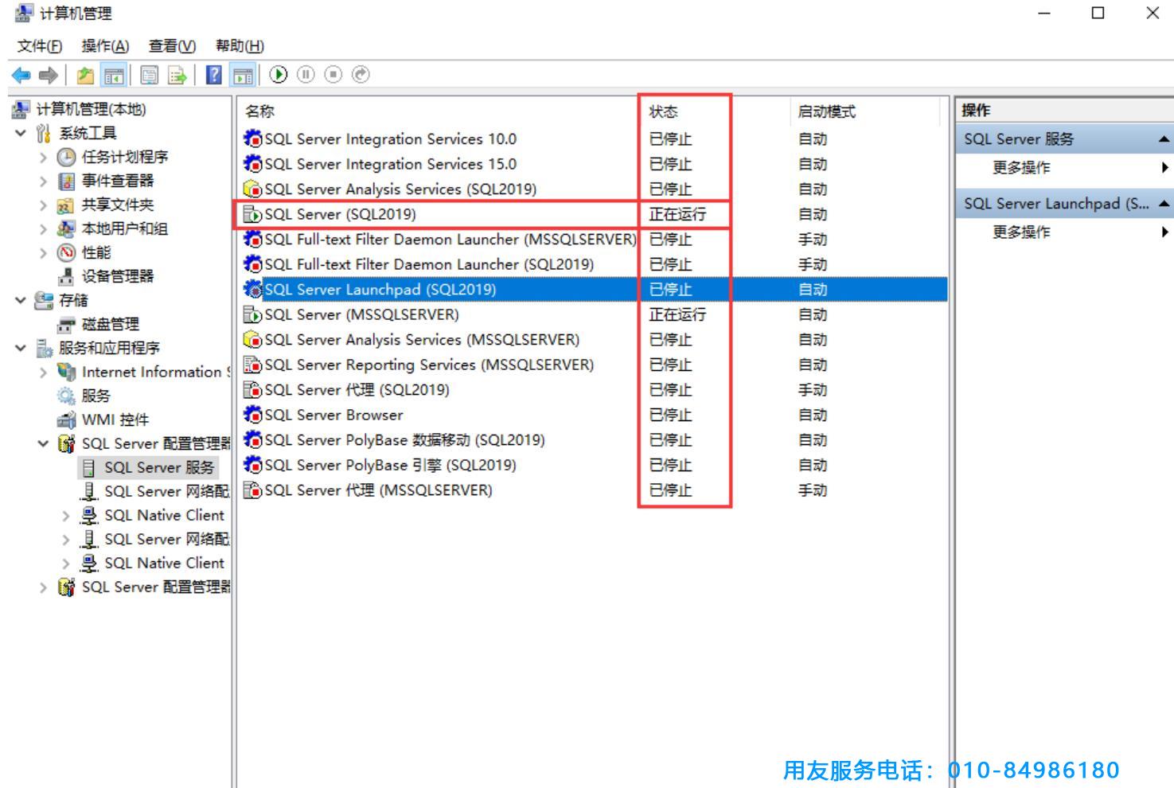Expand the 本地用户和组 node arrow
This screenshot has height=788, width=1174.
click(x=44, y=229)
